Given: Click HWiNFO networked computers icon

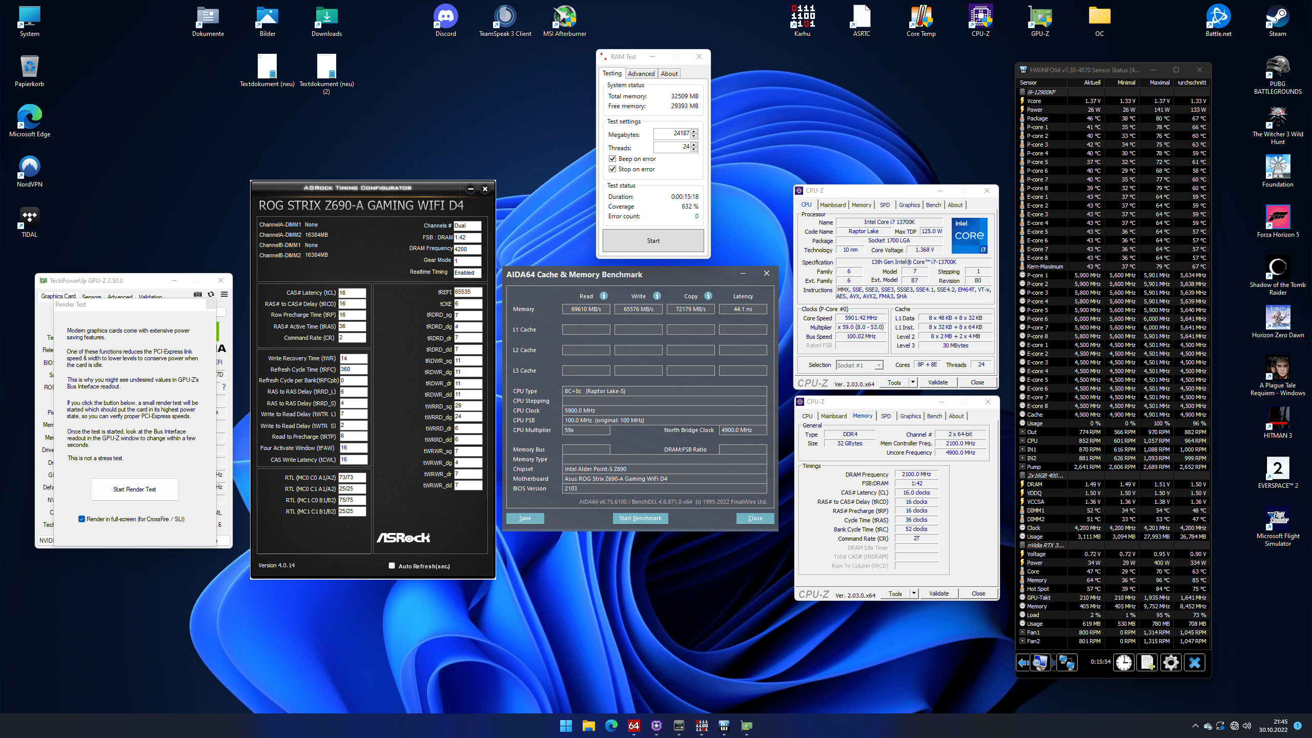Looking at the screenshot, I should tap(1067, 663).
